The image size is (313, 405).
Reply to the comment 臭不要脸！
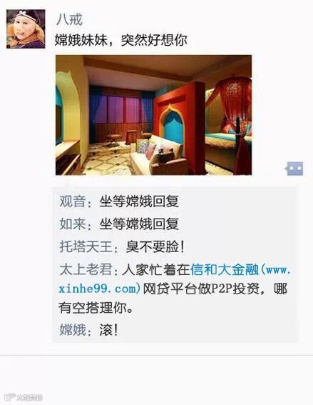(x=155, y=246)
